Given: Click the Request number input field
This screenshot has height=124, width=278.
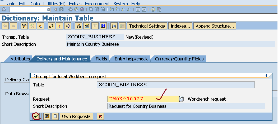Looking at the screenshot, I should click(x=143, y=99).
